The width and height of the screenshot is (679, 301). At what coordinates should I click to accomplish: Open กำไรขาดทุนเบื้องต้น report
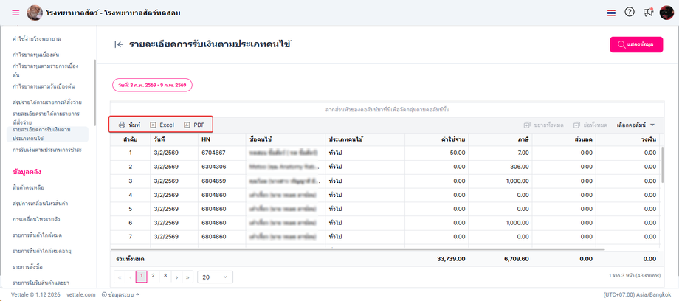click(36, 55)
